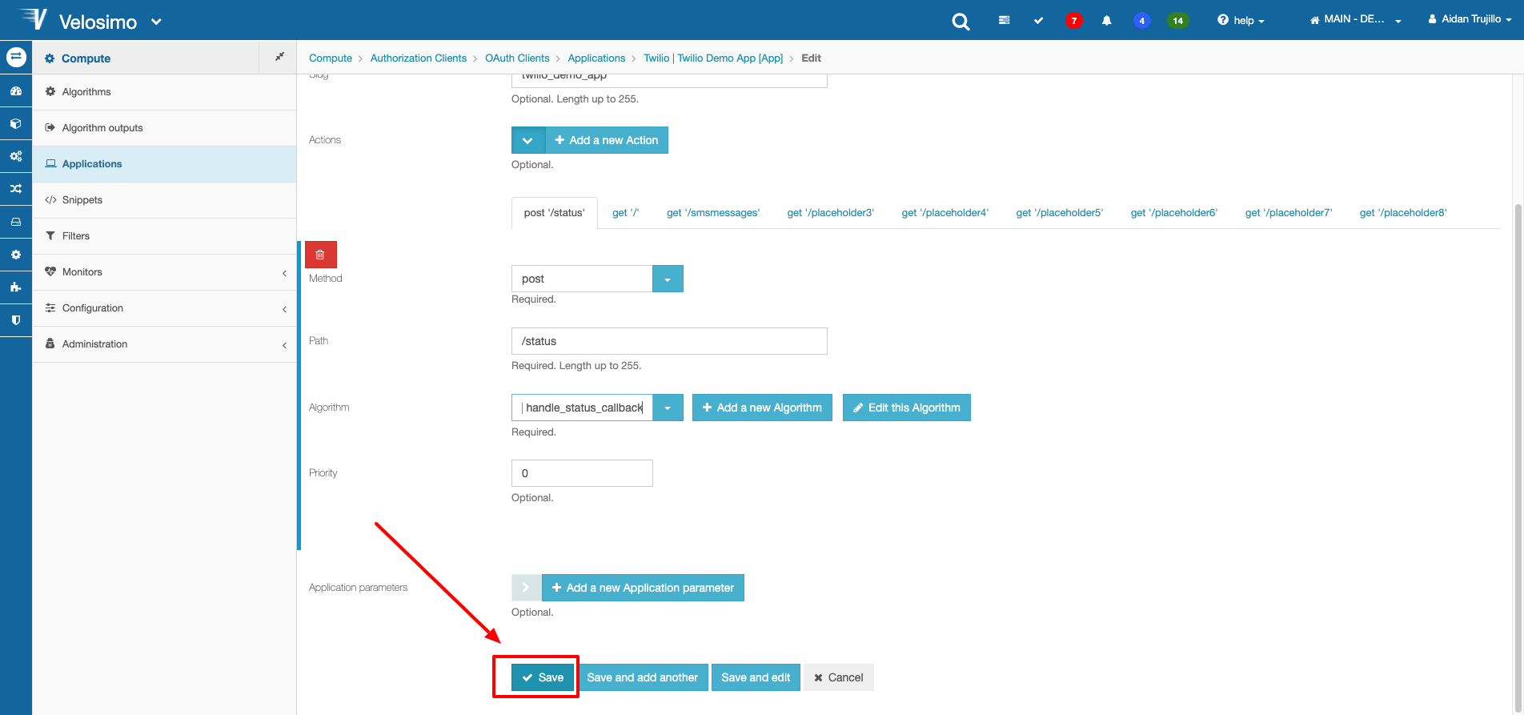
Task: Open Applications in the sidebar
Action: coord(164,164)
